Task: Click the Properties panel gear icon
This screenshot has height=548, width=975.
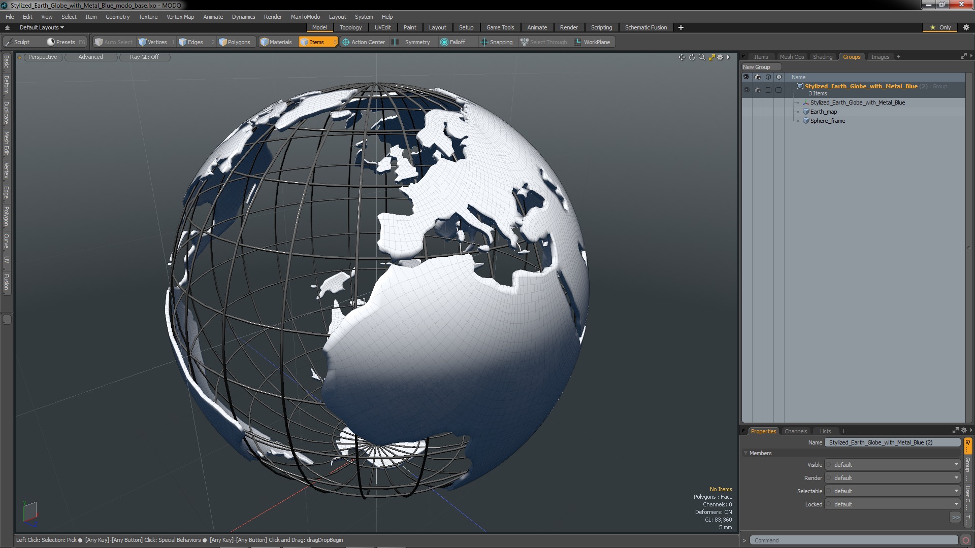Action: pyautogui.click(x=964, y=431)
